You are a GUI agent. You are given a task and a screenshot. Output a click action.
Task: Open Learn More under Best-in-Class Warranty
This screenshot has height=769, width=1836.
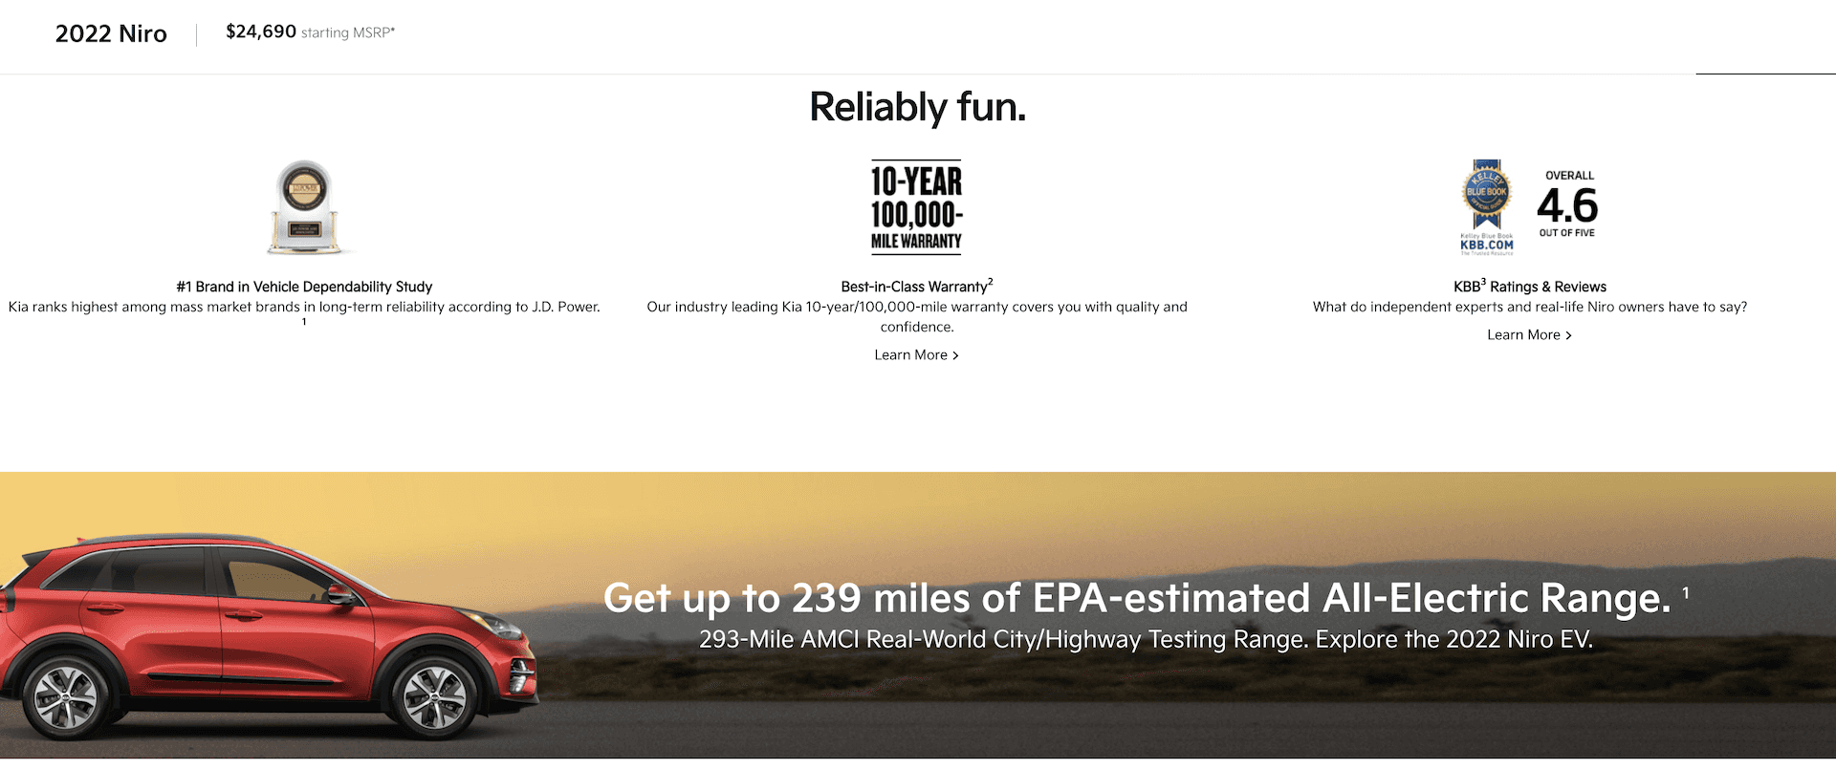pos(910,355)
